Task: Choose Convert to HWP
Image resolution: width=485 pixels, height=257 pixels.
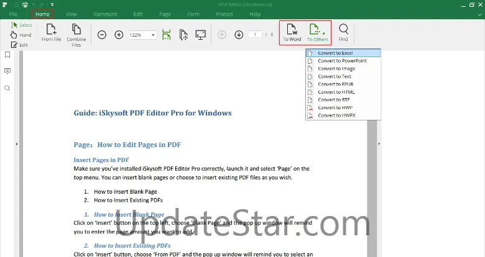Action: pyautogui.click(x=343, y=107)
